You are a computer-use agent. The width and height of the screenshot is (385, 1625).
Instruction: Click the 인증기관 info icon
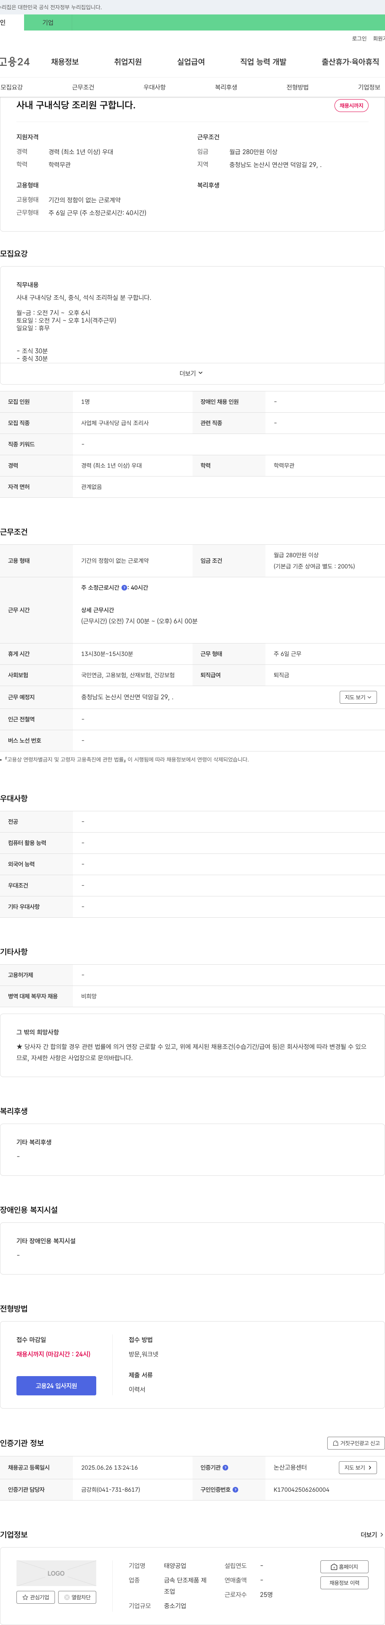(x=225, y=1467)
